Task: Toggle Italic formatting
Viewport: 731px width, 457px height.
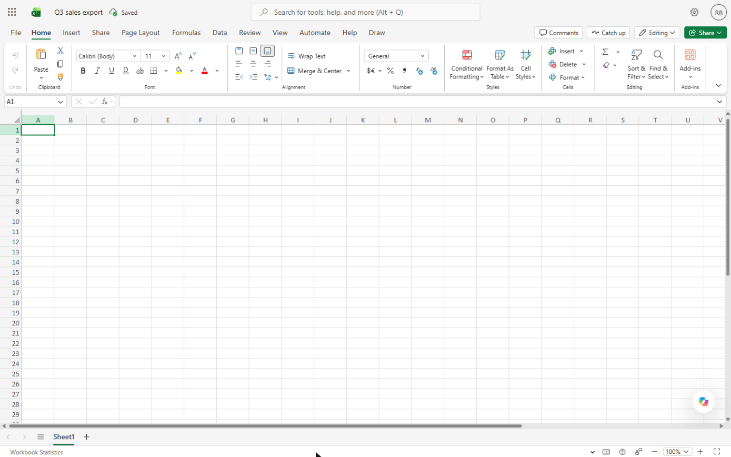Action: (x=97, y=71)
